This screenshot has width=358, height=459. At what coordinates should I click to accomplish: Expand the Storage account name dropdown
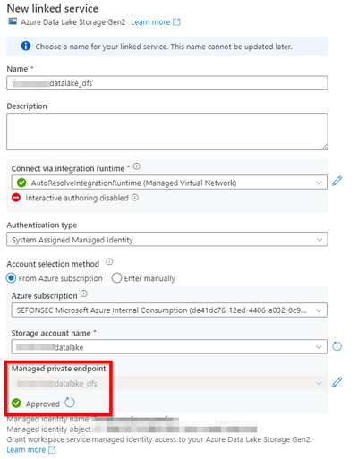169,347
